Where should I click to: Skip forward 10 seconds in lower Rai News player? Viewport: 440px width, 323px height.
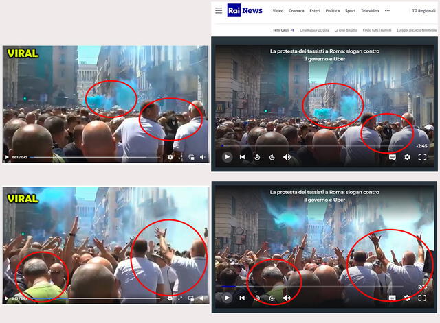pyautogui.click(x=272, y=298)
